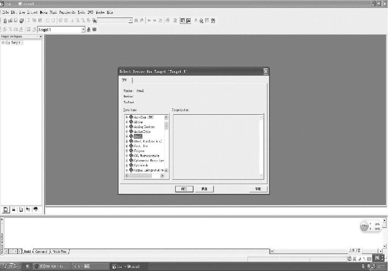Viewport: 388px width, 271px height.
Task: Click vendor list horizontal scroll-right arrow
Action: click(x=162, y=176)
